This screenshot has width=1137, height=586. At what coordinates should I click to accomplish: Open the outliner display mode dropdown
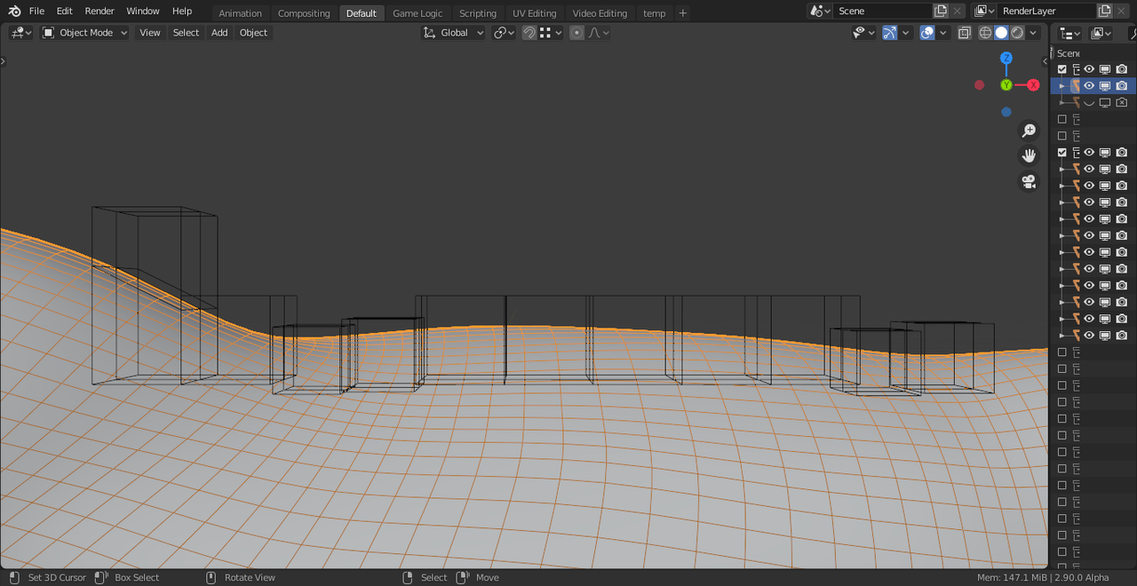(x=1101, y=33)
